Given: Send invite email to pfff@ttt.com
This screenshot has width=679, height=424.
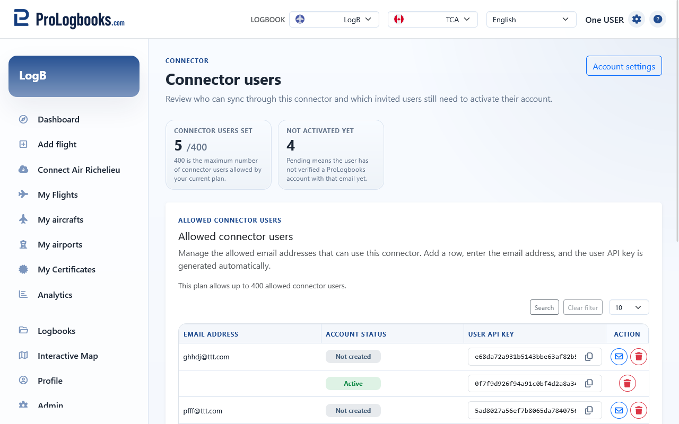Looking at the screenshot, I should (619, 410).
